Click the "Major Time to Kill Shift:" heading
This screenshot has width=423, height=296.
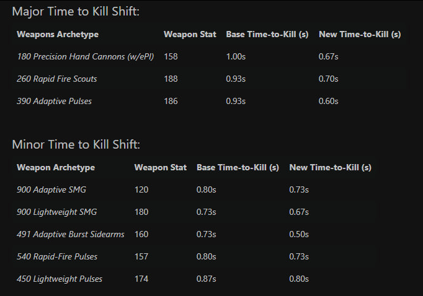[76, 12]
